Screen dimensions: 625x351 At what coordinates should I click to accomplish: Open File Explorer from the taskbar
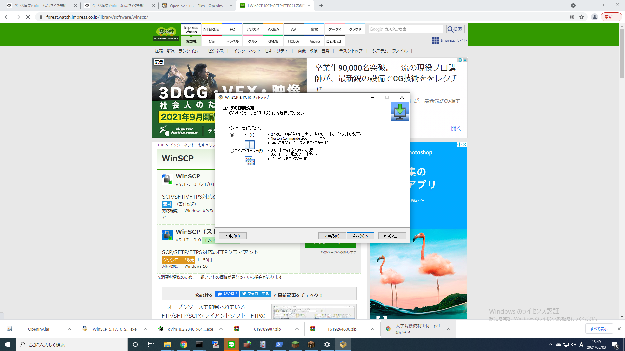click(167, 344)
